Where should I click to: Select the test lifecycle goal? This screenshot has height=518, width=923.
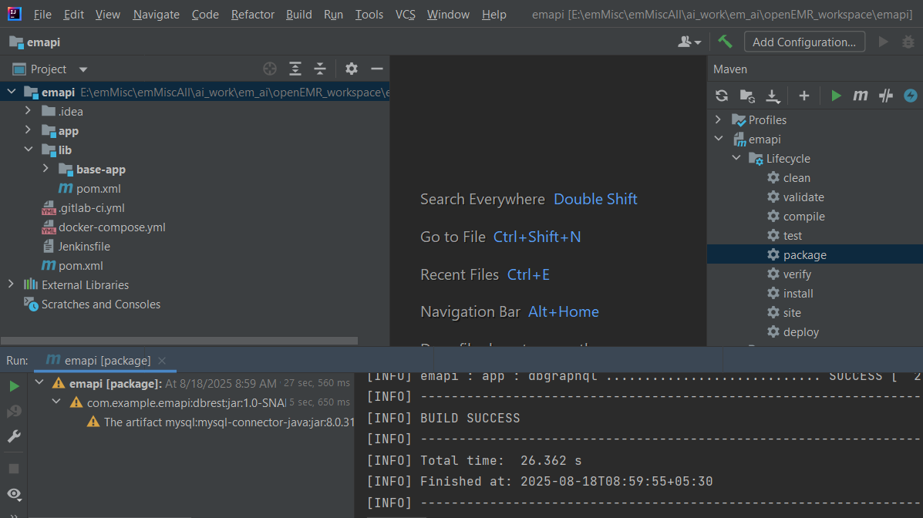793,235
